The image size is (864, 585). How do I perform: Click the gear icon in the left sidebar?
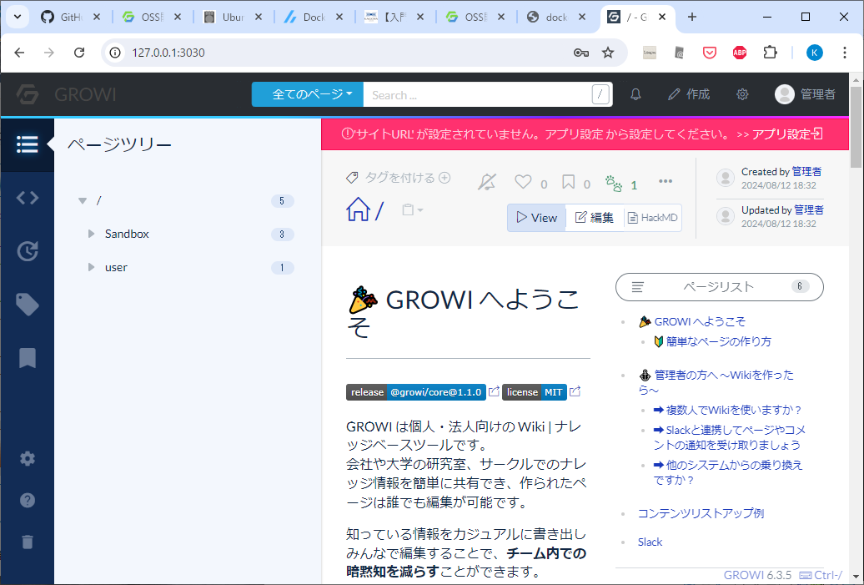27,458
